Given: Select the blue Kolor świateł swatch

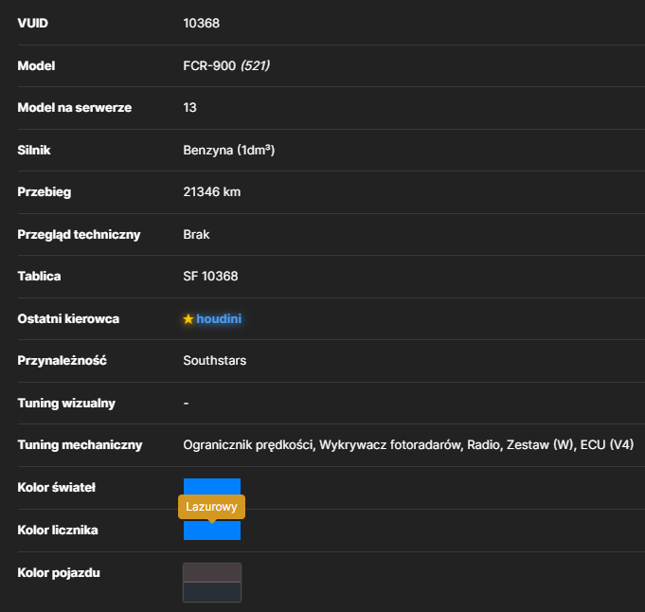Looking at the screenshot, I should (x=212, y=486).
